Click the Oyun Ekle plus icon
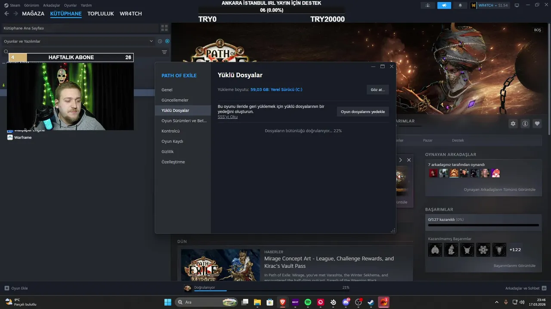 click(x=6, y=288)
